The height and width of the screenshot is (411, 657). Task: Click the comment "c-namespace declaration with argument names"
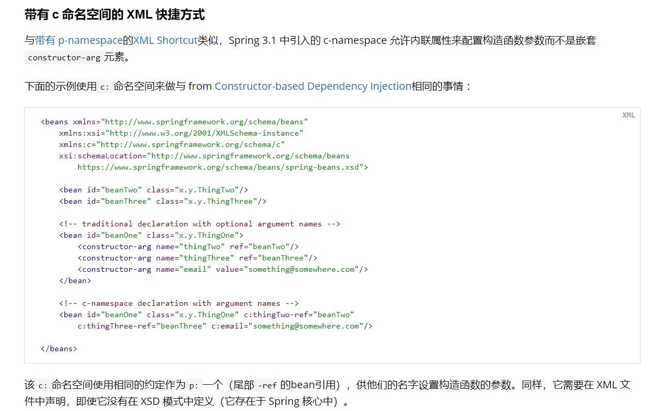[179, 303]
